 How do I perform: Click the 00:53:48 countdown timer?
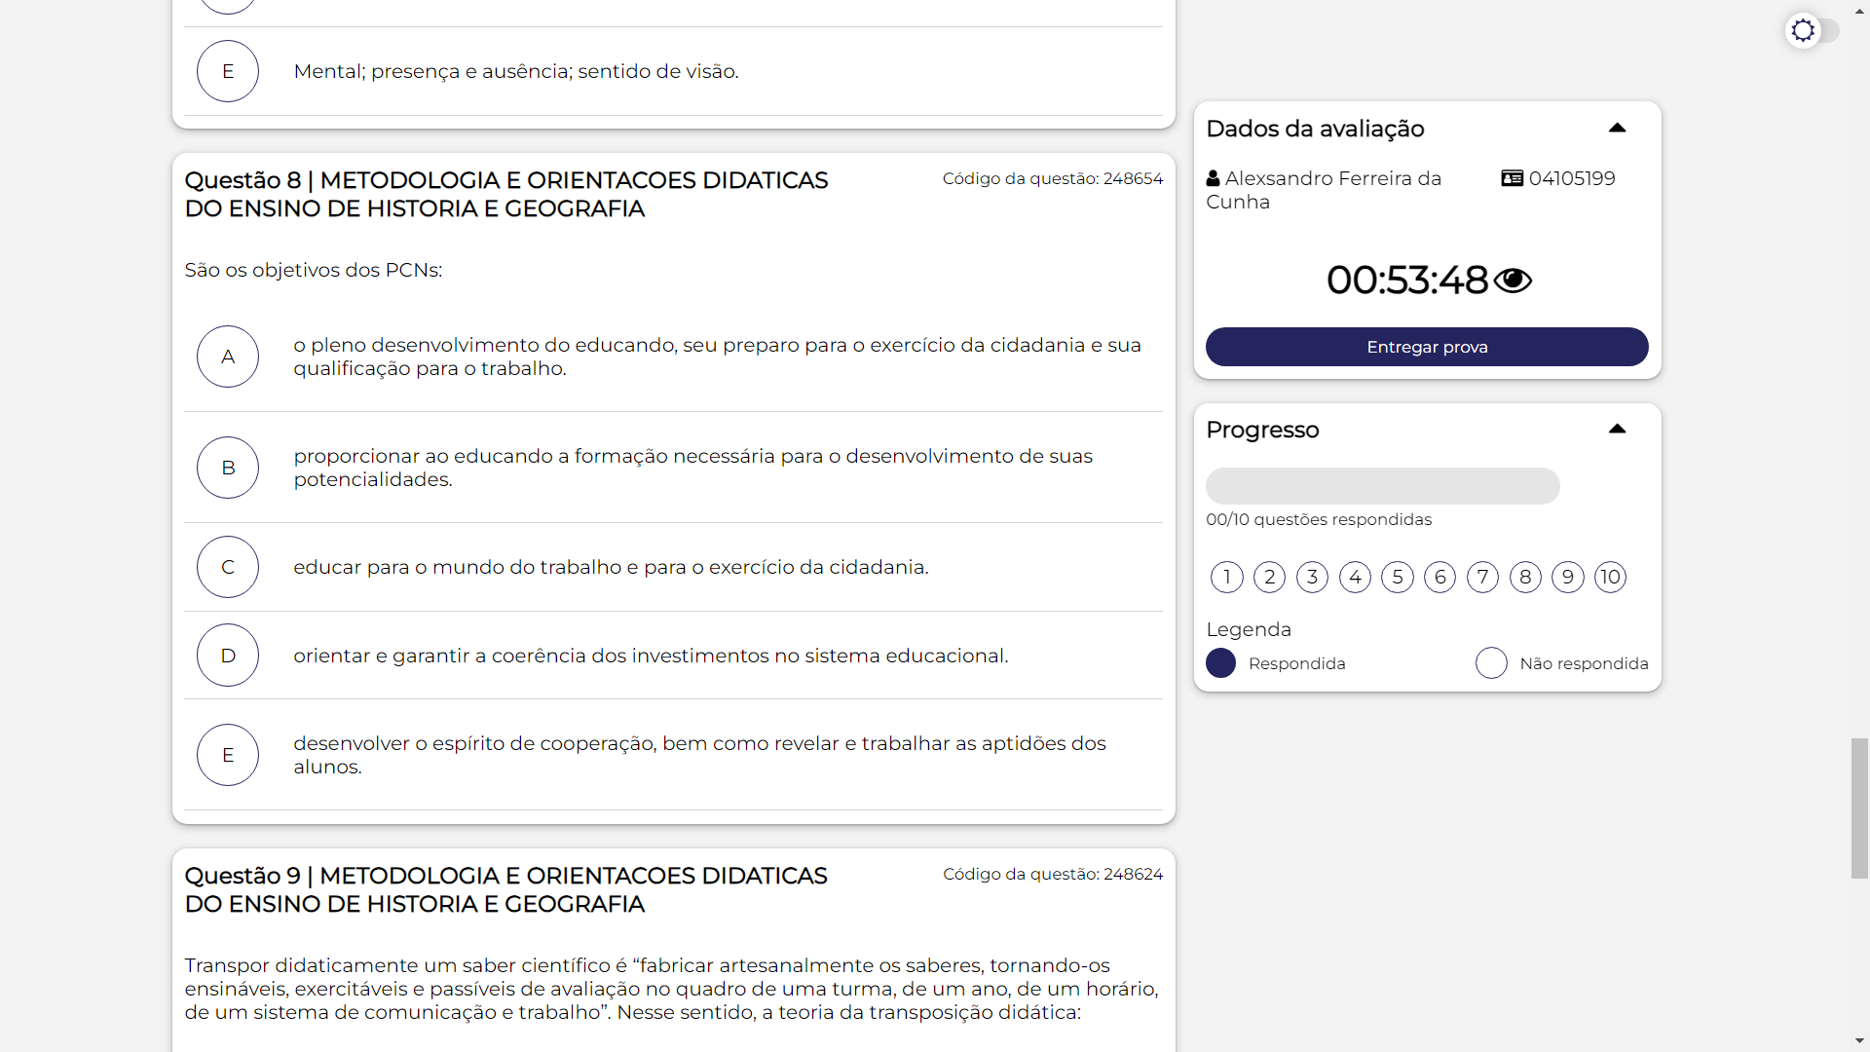1406,281
